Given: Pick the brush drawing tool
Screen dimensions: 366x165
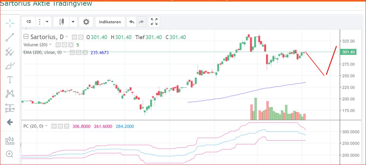Looking at the screenshot, I should coord(10,66).
